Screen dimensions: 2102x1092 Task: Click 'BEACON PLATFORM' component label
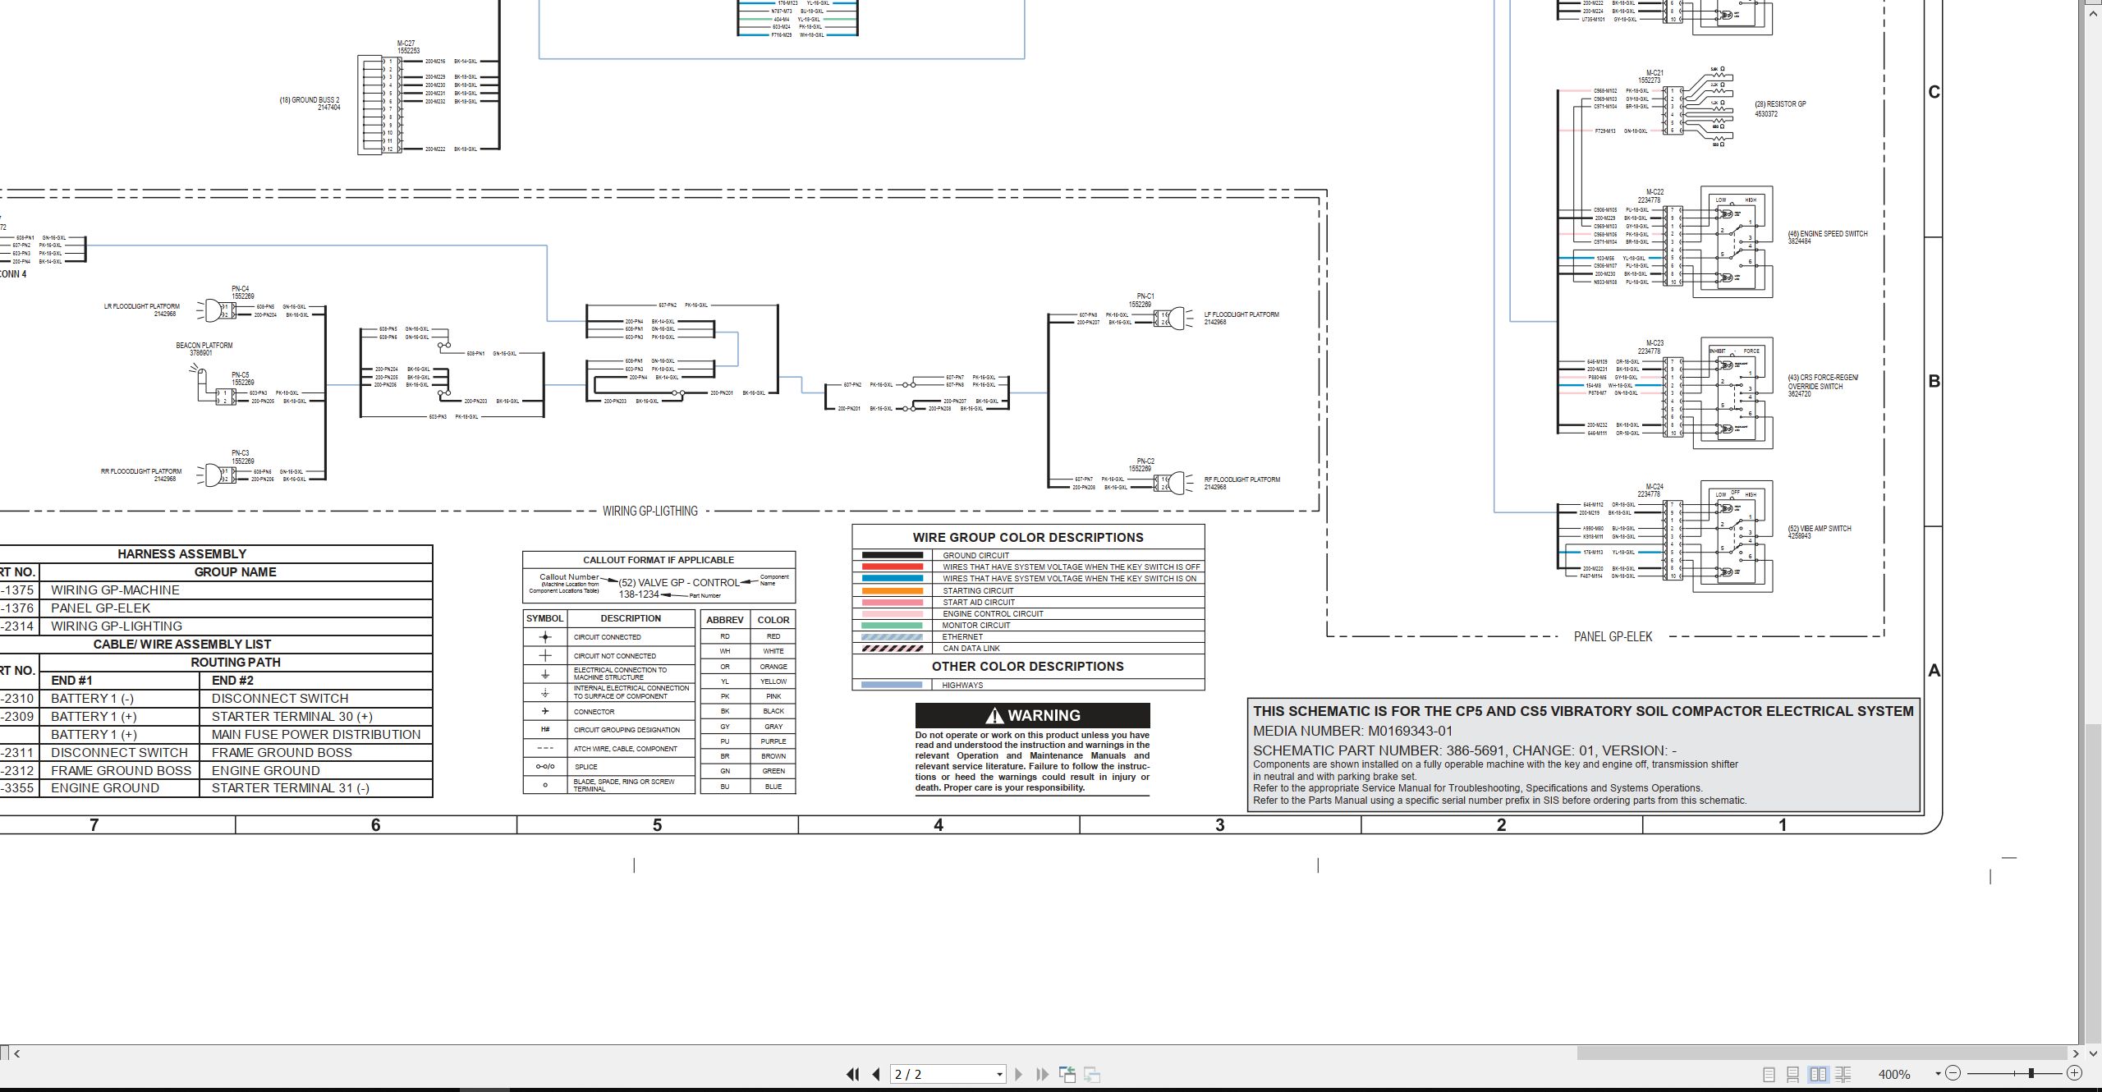[204, 346]
